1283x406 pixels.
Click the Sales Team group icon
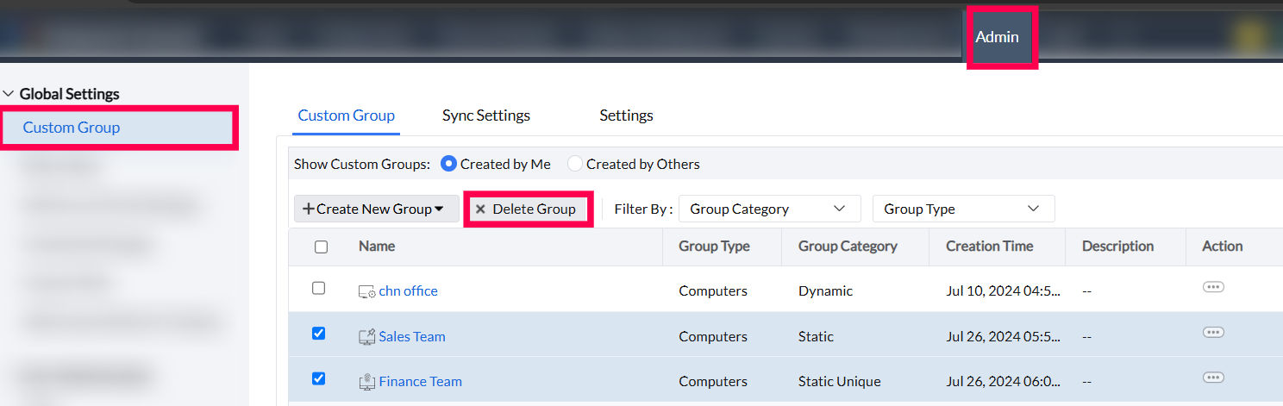366,336
